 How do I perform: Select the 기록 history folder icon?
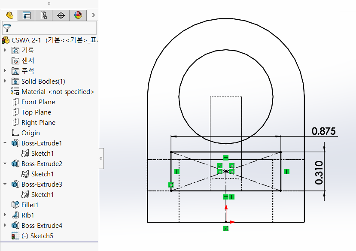click(x=15, y=50)
